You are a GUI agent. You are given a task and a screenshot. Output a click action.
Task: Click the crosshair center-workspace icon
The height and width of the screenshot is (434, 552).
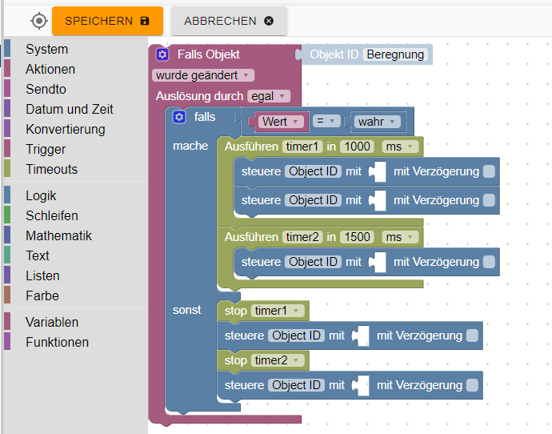point(39,21)
